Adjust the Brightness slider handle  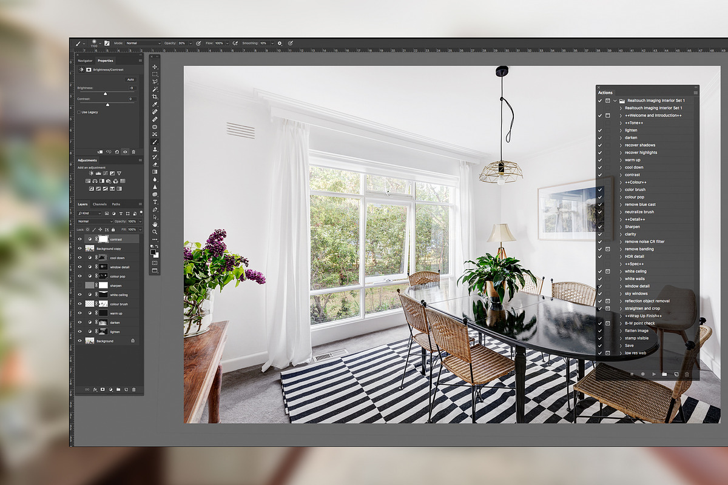click(105, 94)
